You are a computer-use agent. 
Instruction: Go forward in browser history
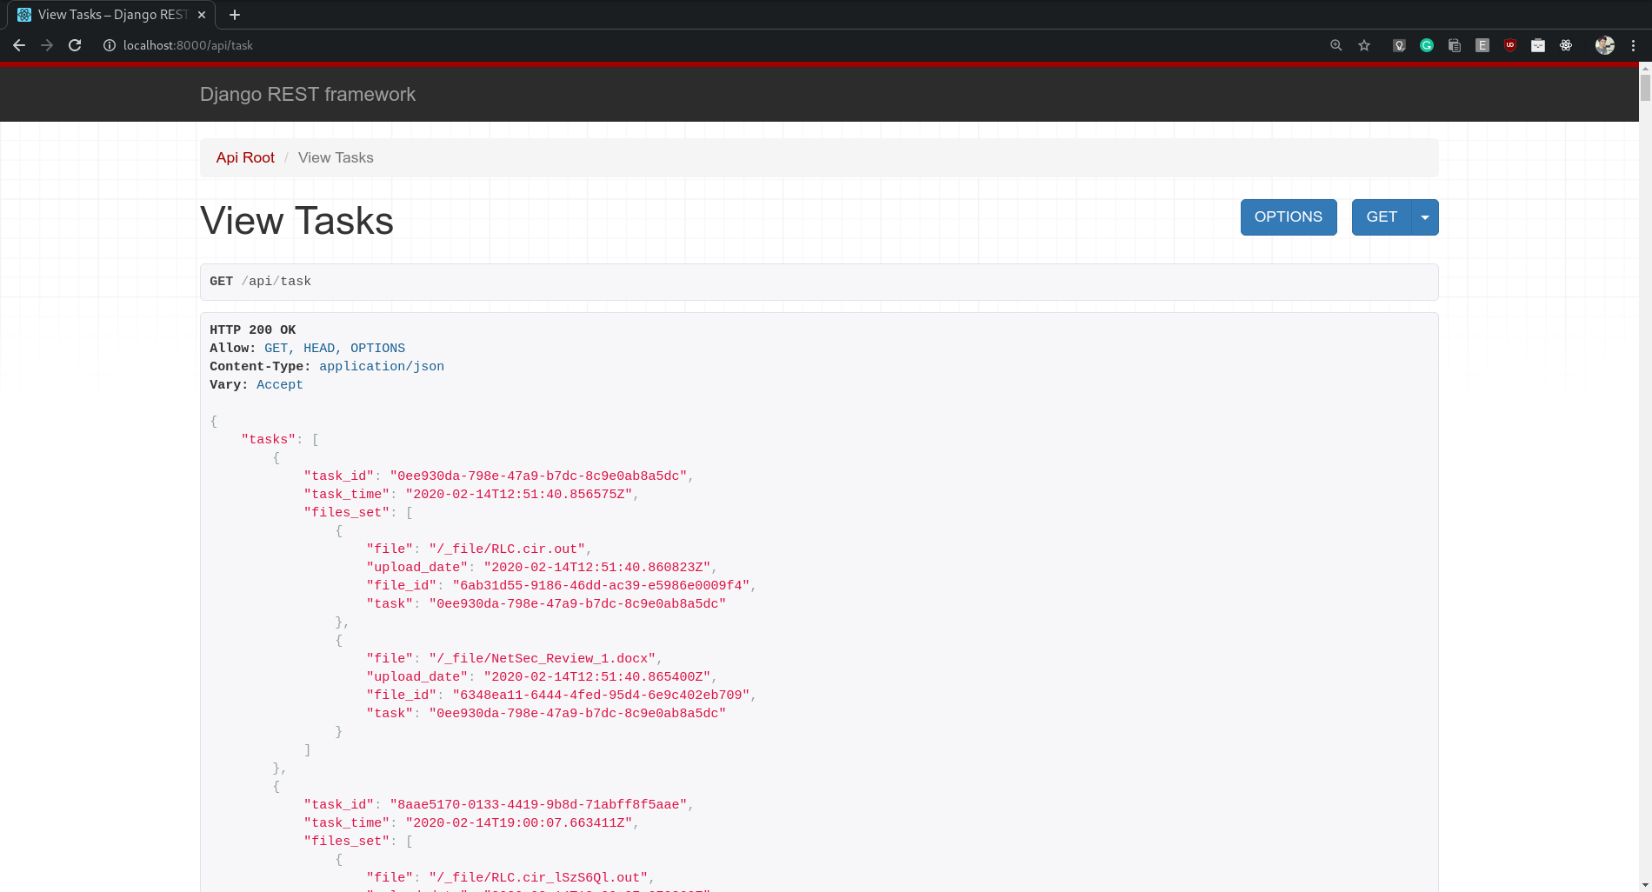pyautogui.click(x=47, y=45)
